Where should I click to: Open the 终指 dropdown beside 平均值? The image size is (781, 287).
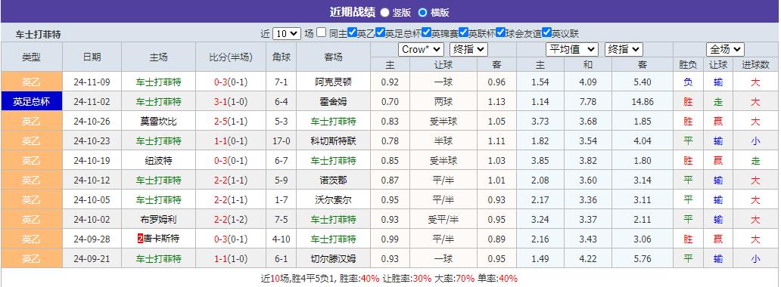624,49
